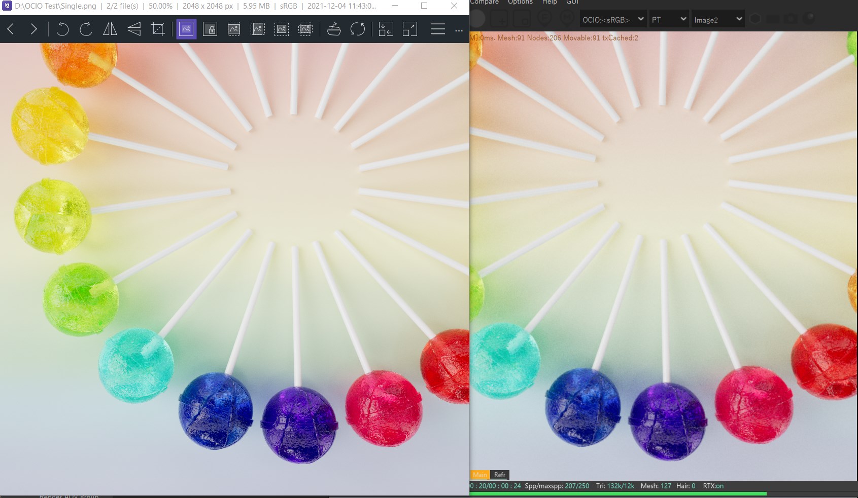The image size is (858, 498).
Task: Click the RTX:on status text
Action: [713, 486]
